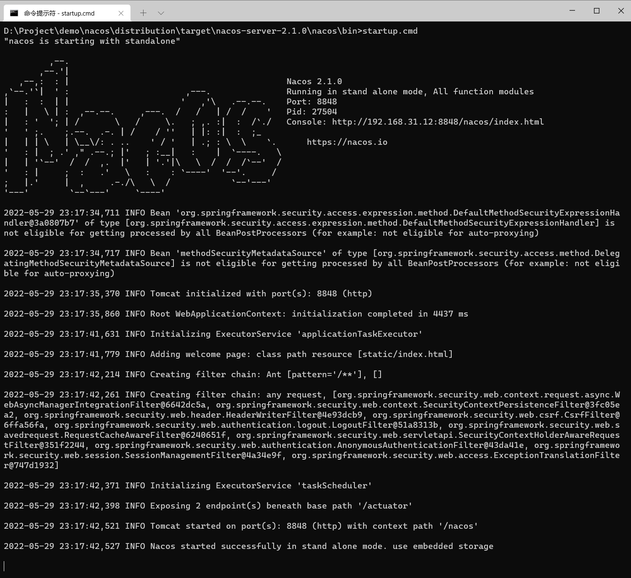631x578 pixels.
Task: Click the 'Root WebApplicationContext' log line
Action: coord(236,314)
